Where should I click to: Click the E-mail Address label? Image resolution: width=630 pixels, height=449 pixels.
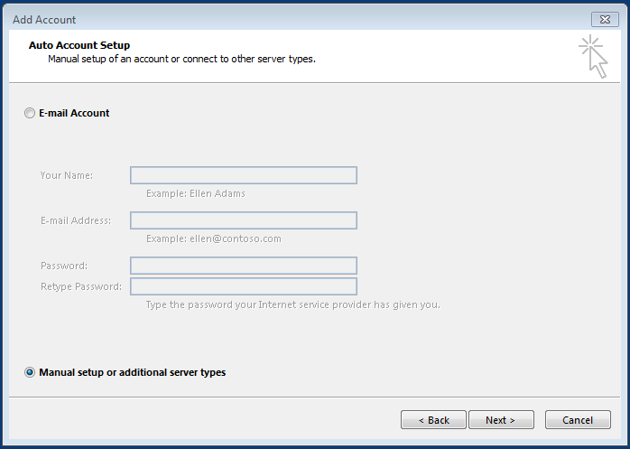(76, 220)
